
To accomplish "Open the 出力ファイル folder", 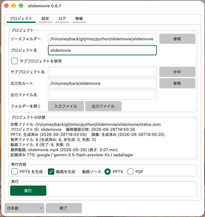I will tap(103, 106).
